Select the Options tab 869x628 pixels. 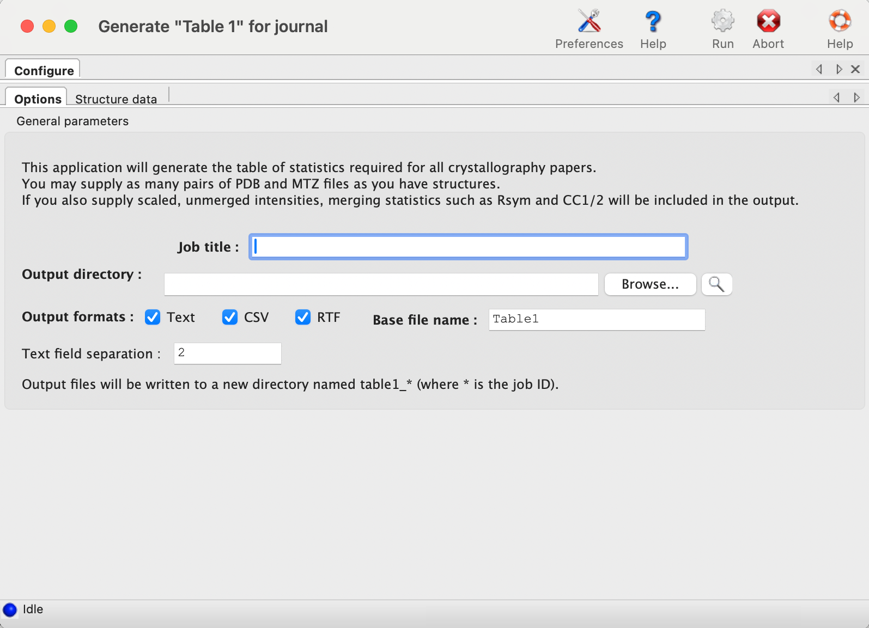coord(38,99)
